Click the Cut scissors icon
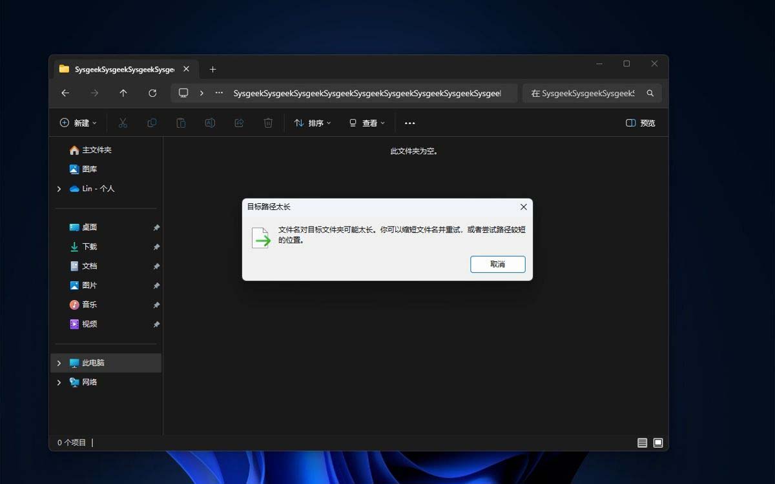 point(123,123)
